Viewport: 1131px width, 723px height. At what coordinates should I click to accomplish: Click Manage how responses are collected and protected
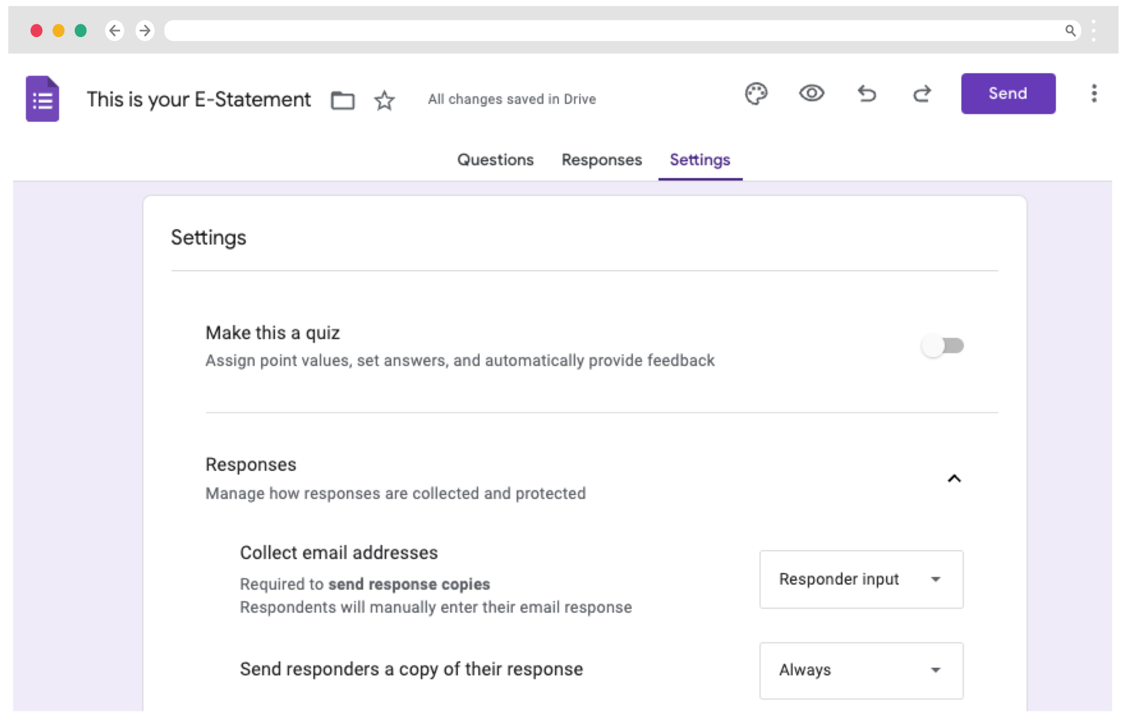(x=395, y=494)
